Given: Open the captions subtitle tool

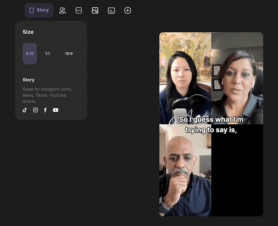Looking at the screenshot, I should 111,11.
